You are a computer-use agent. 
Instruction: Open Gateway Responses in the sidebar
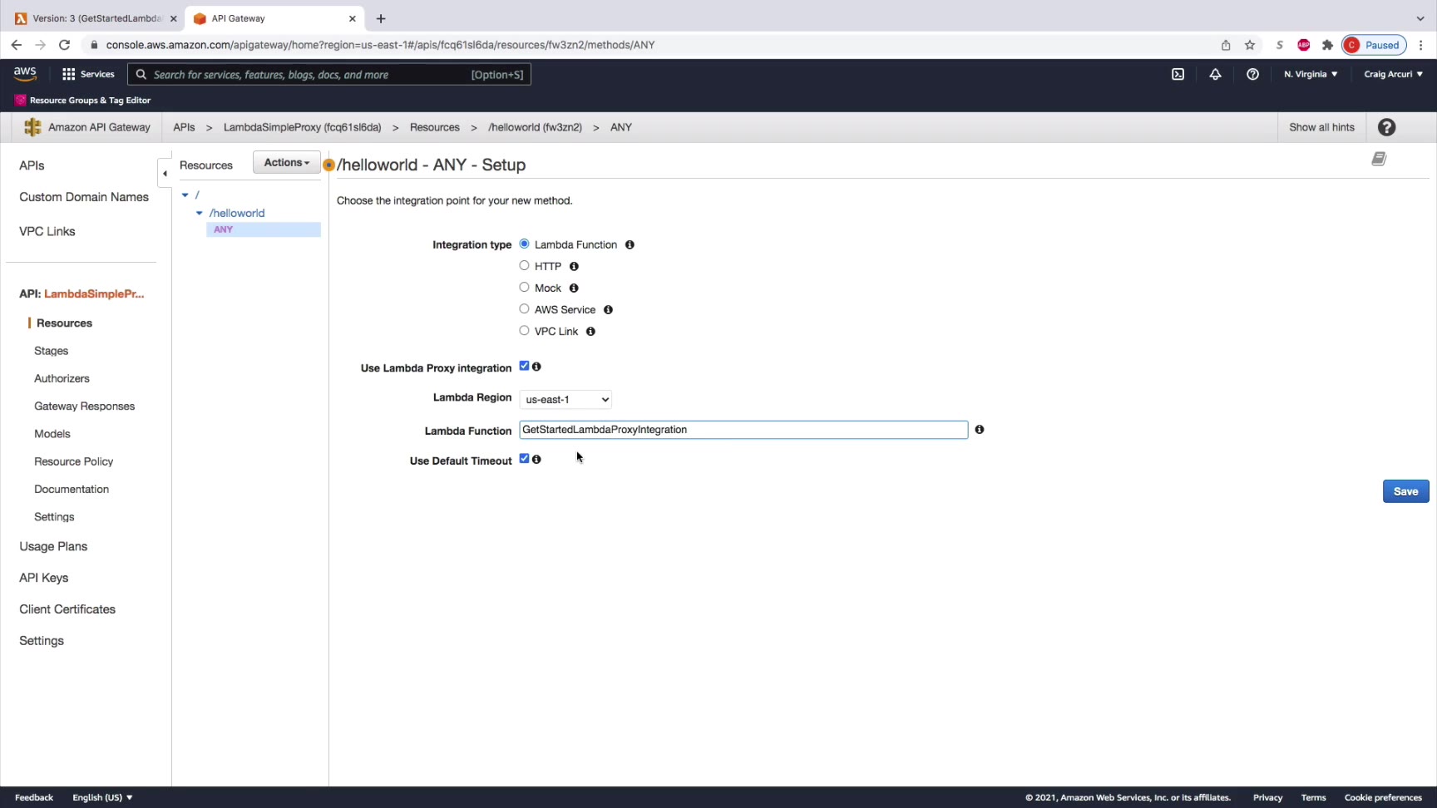84,406
